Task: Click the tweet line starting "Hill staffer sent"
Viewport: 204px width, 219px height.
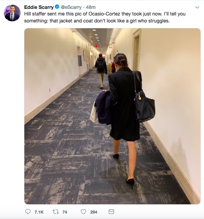Action: (105, 14)
